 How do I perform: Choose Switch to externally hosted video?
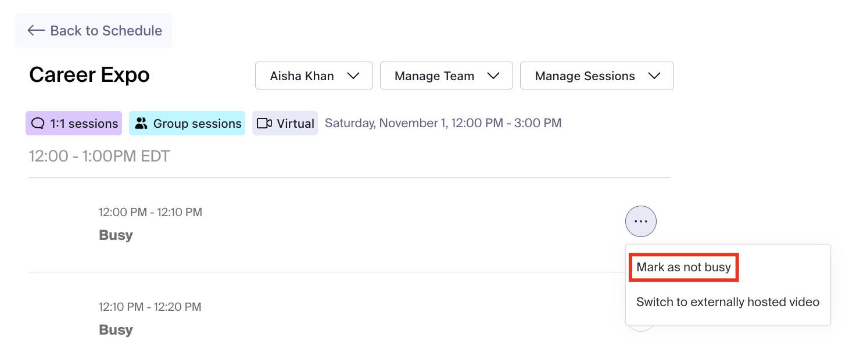click(x=728, y=302)
